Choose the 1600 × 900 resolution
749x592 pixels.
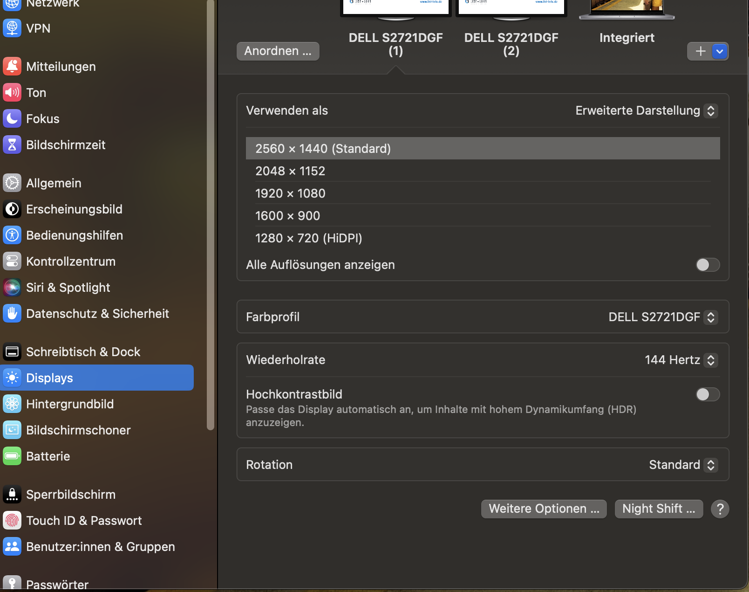(483, 215)
